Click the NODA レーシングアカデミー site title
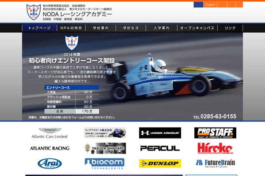Screen dimensions: 265x176 (77, 15)
